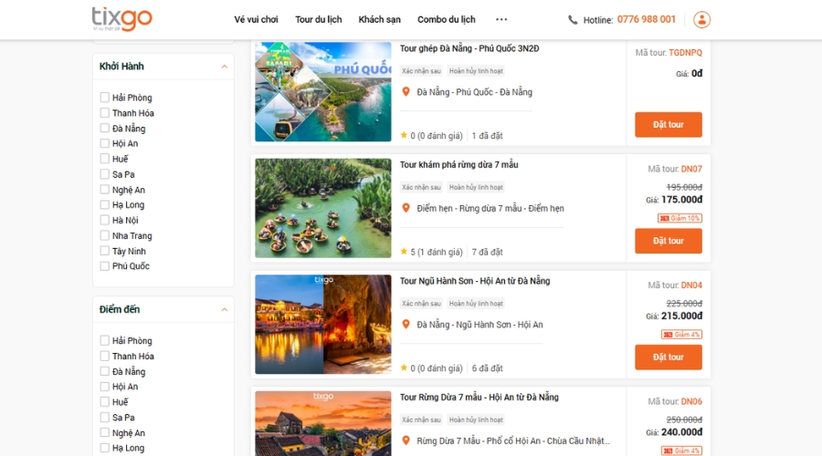Open Combo du lịch menu

pos(446,19)
